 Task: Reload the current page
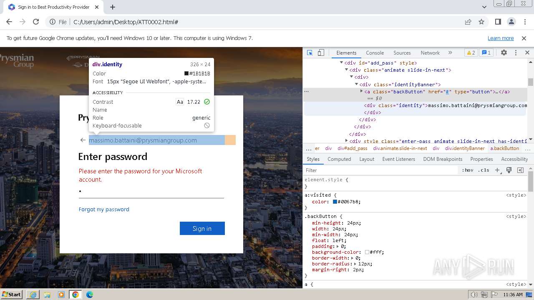point(36,22)
